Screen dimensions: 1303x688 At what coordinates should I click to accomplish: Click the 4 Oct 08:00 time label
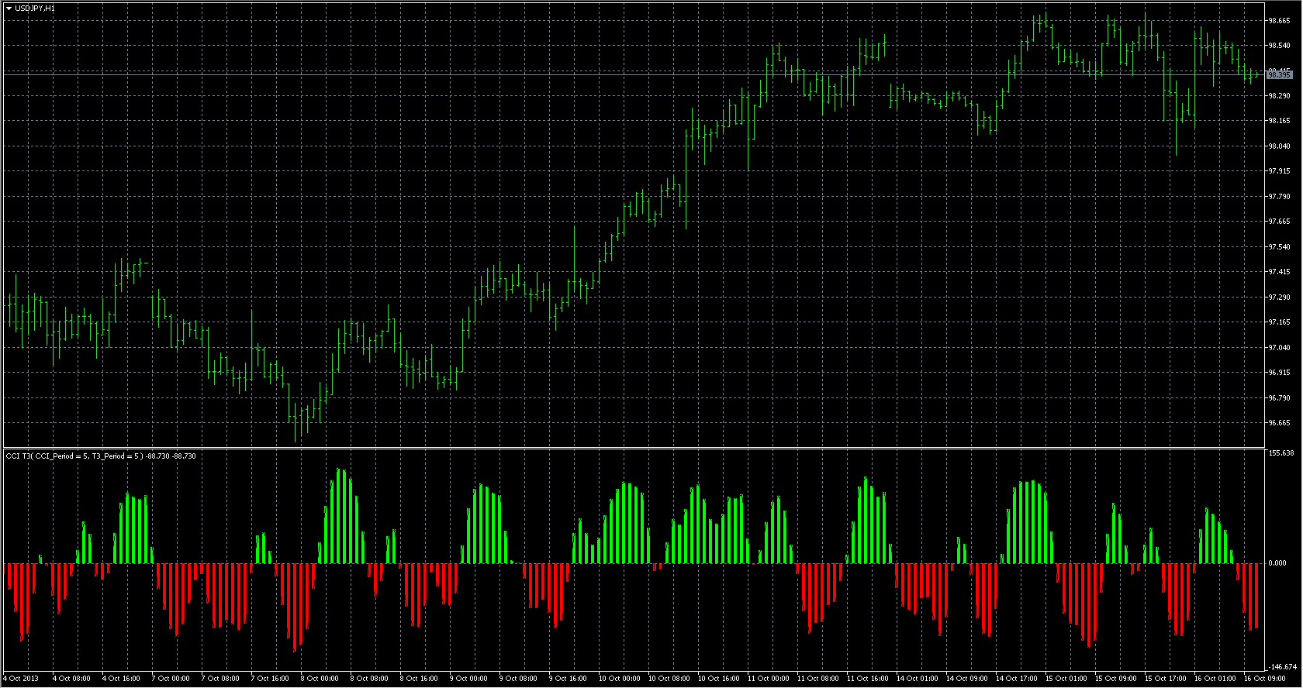click(71, 679)
